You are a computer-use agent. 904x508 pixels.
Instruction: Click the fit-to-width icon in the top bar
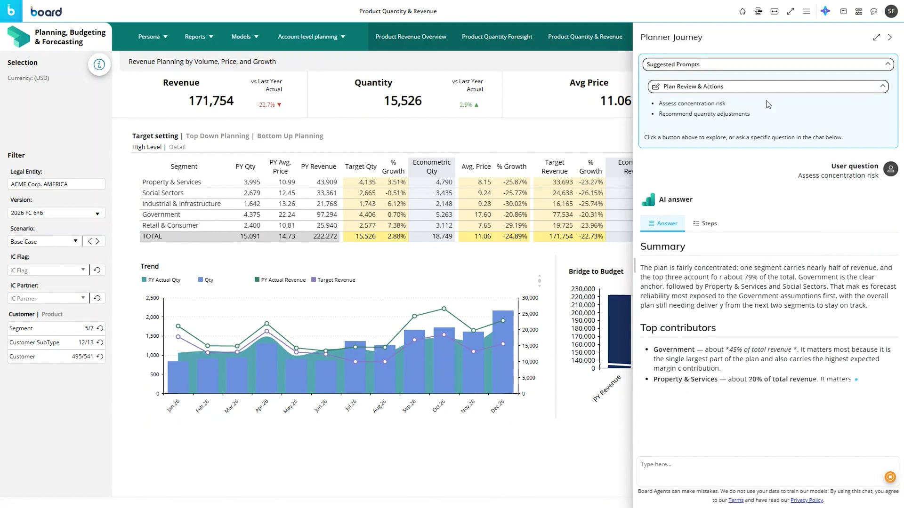click(x=775, y=11)
